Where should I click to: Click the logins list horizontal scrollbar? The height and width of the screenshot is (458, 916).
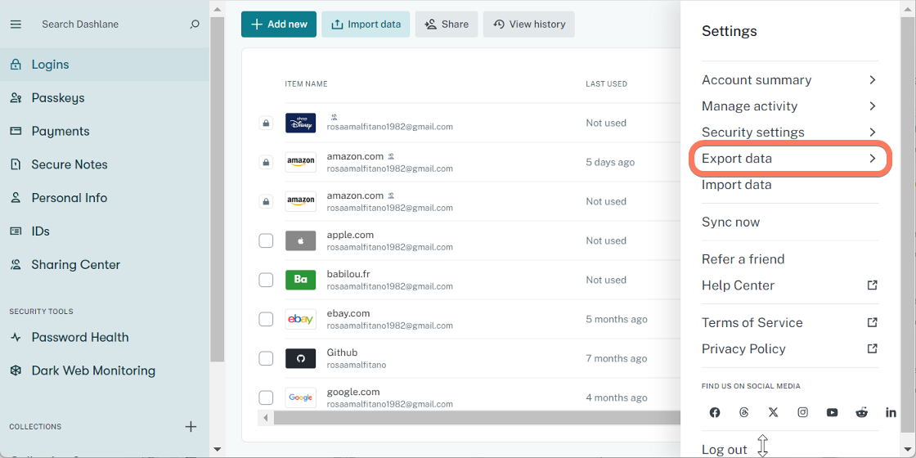pos(477,418)
